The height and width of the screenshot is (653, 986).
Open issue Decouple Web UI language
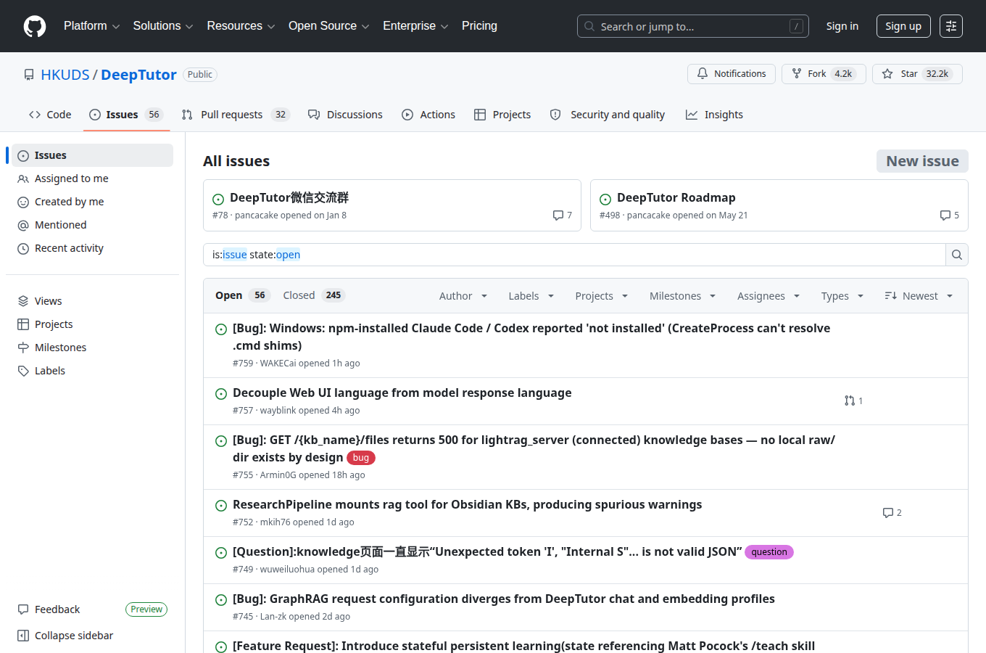[402, 393]
